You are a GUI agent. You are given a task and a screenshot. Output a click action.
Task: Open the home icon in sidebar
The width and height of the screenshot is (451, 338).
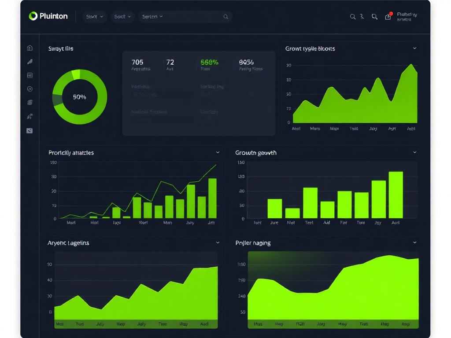[30, 48]
